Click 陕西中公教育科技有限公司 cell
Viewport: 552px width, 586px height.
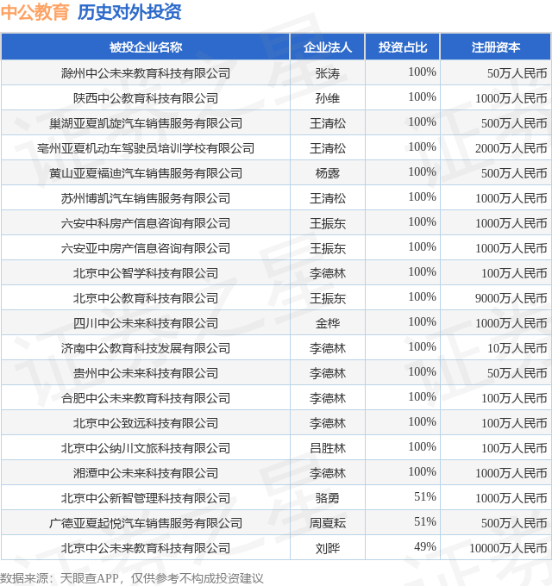pyautogui.click(x=146, y=98)
